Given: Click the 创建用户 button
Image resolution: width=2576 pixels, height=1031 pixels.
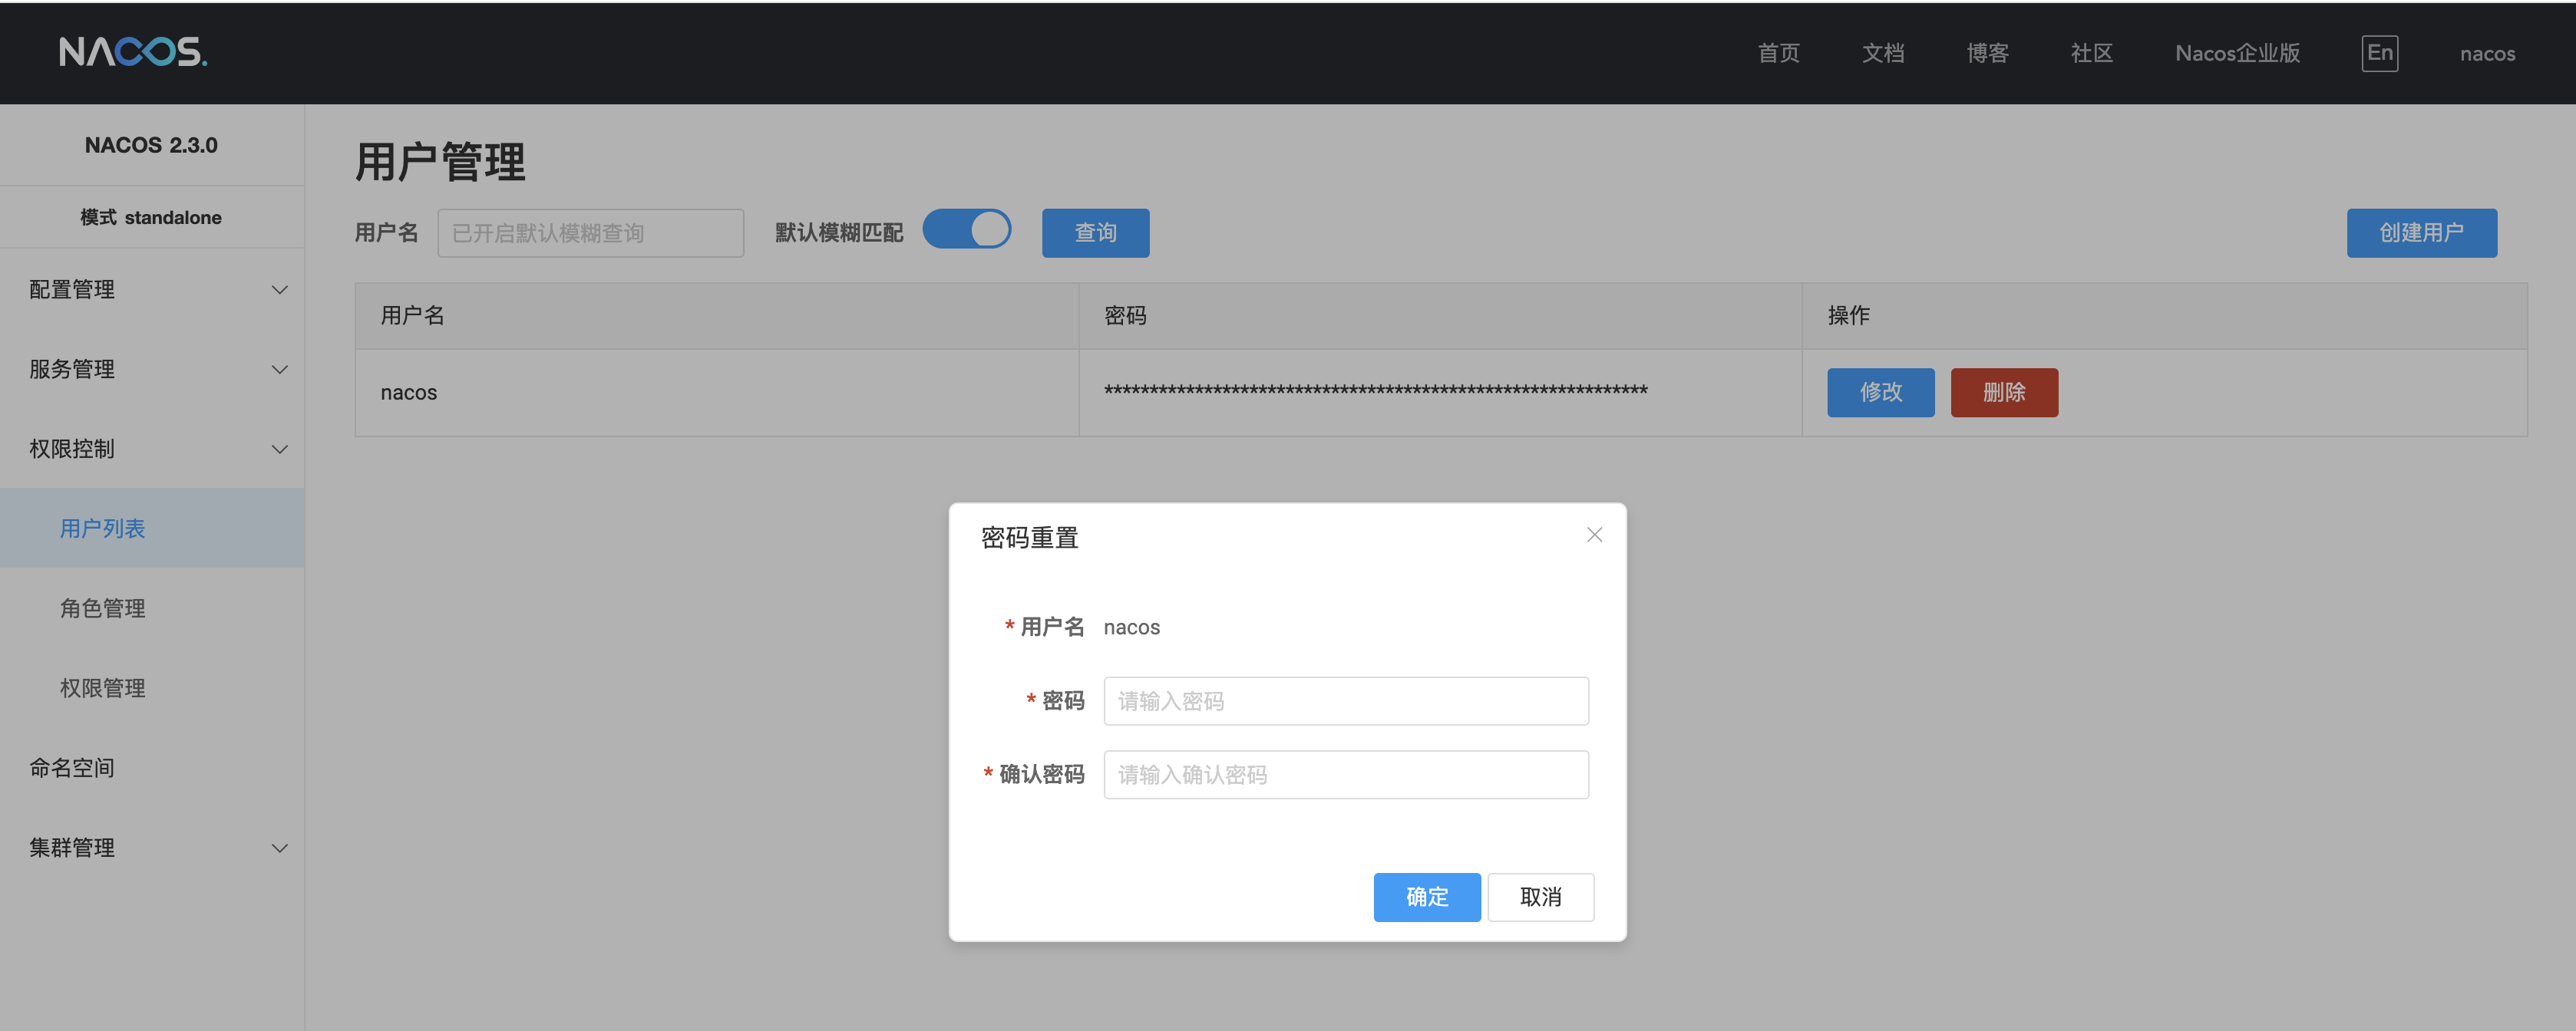Looking at the screenshot, I should (x=2421, y=232).
